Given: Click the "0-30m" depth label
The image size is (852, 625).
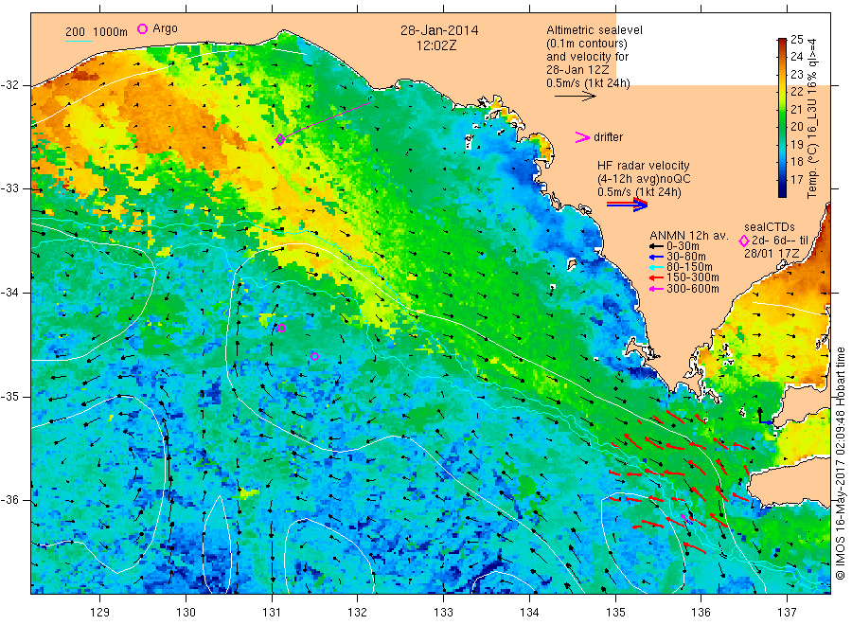Looking at the screenshot, I should (x=683, y=246).
